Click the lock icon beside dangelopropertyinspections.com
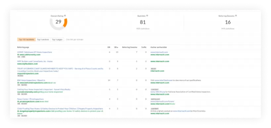 pyautogui.click(x=18, y=111)
